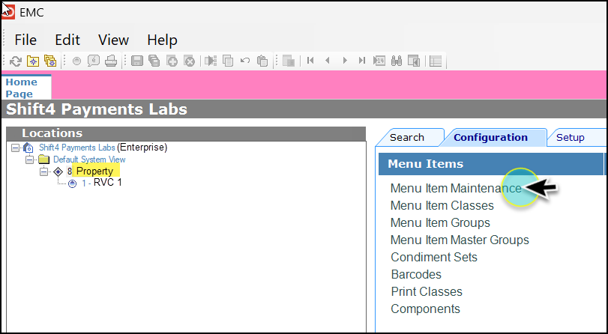Open the Edit menu

[x=67, y=40]
